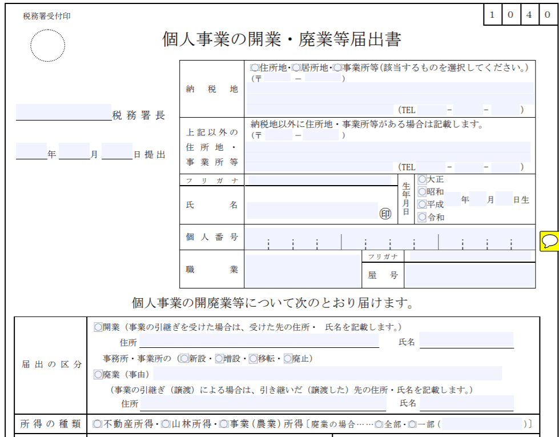
Task: Click the 職業 input field
Action: 302,270
